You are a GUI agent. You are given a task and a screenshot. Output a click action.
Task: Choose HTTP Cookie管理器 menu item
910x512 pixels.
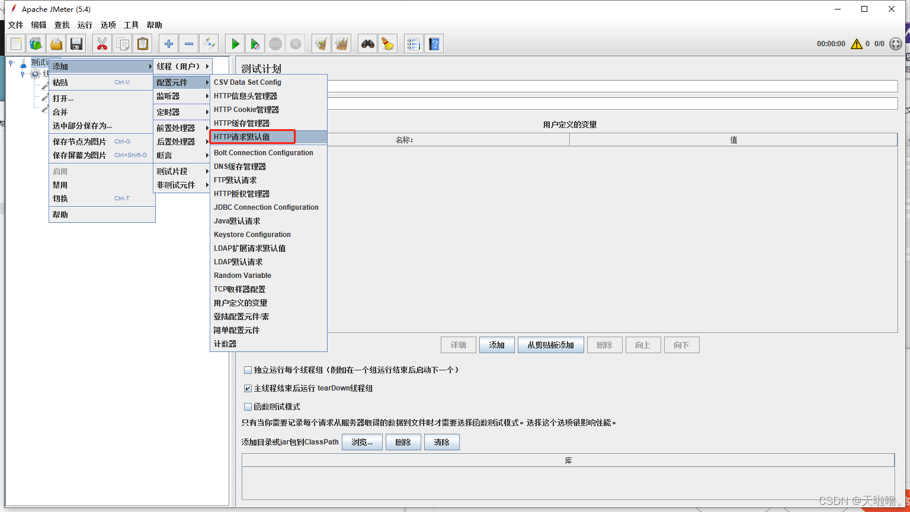(268, 110)
